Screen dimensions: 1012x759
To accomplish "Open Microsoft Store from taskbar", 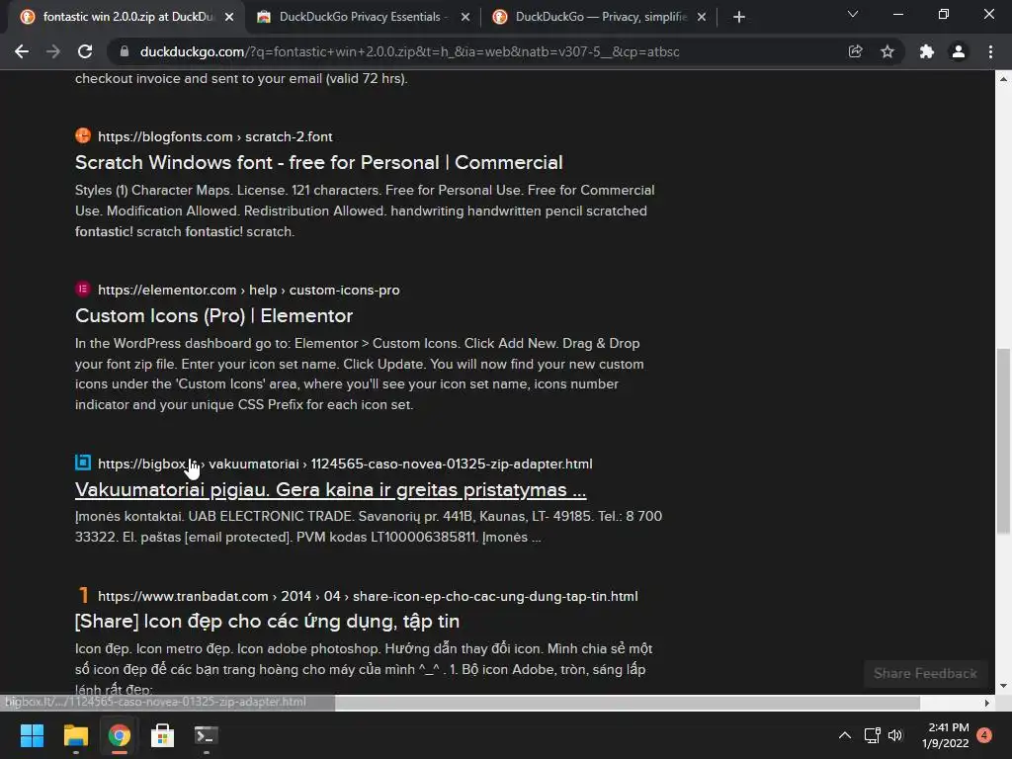I will (x=163, y=735).
